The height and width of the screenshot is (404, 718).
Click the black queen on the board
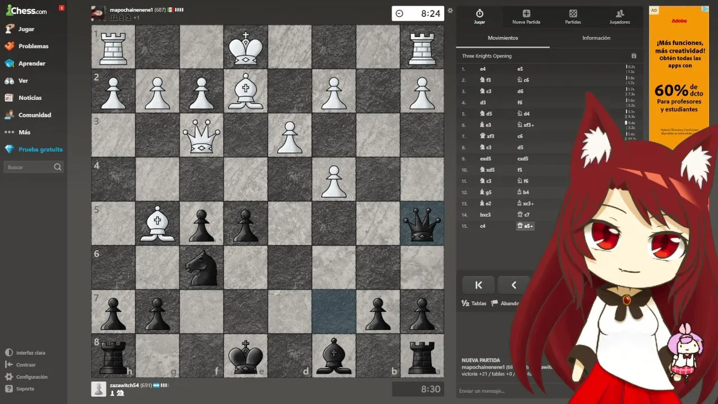pos(422,223)
